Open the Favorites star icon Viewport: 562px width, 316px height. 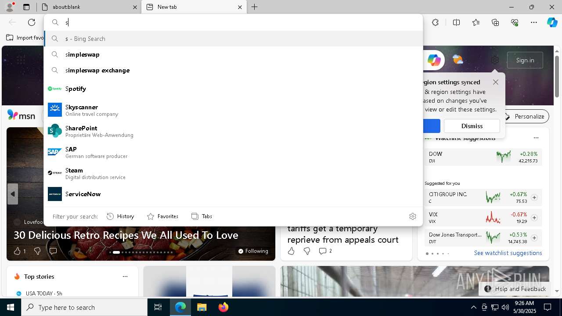point(476,22)
